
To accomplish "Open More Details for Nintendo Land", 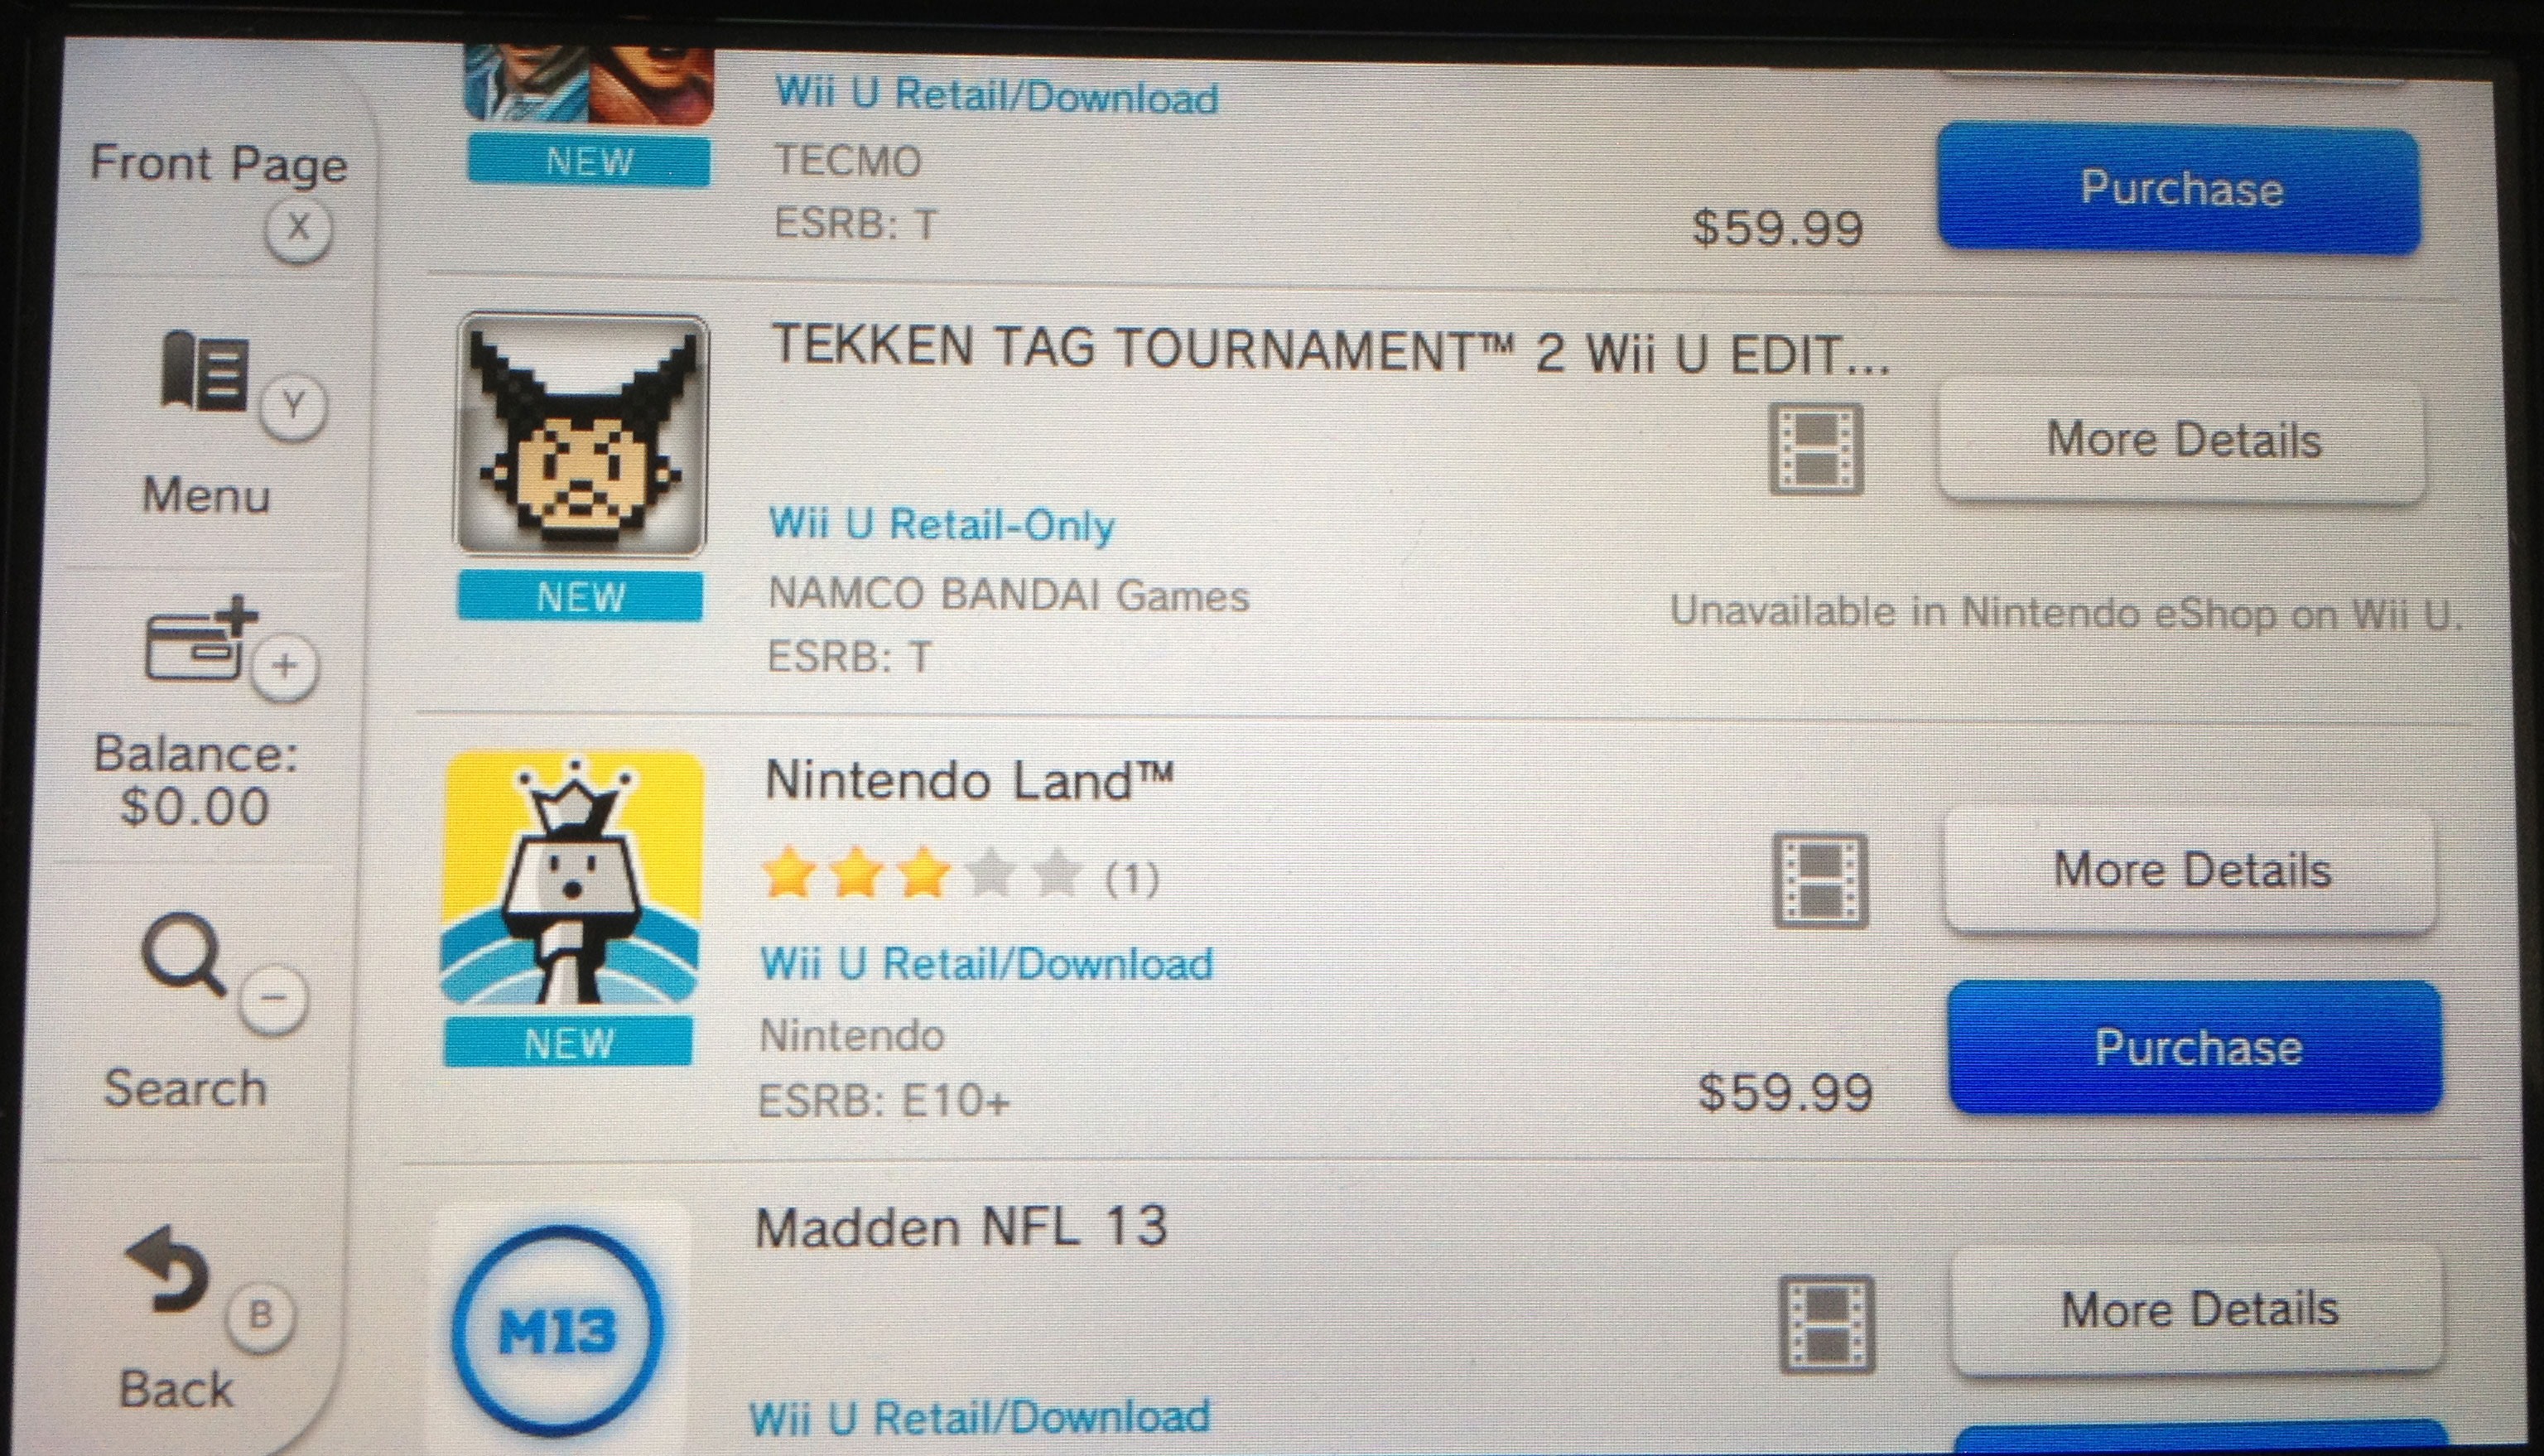I will tap(2191, 870).
